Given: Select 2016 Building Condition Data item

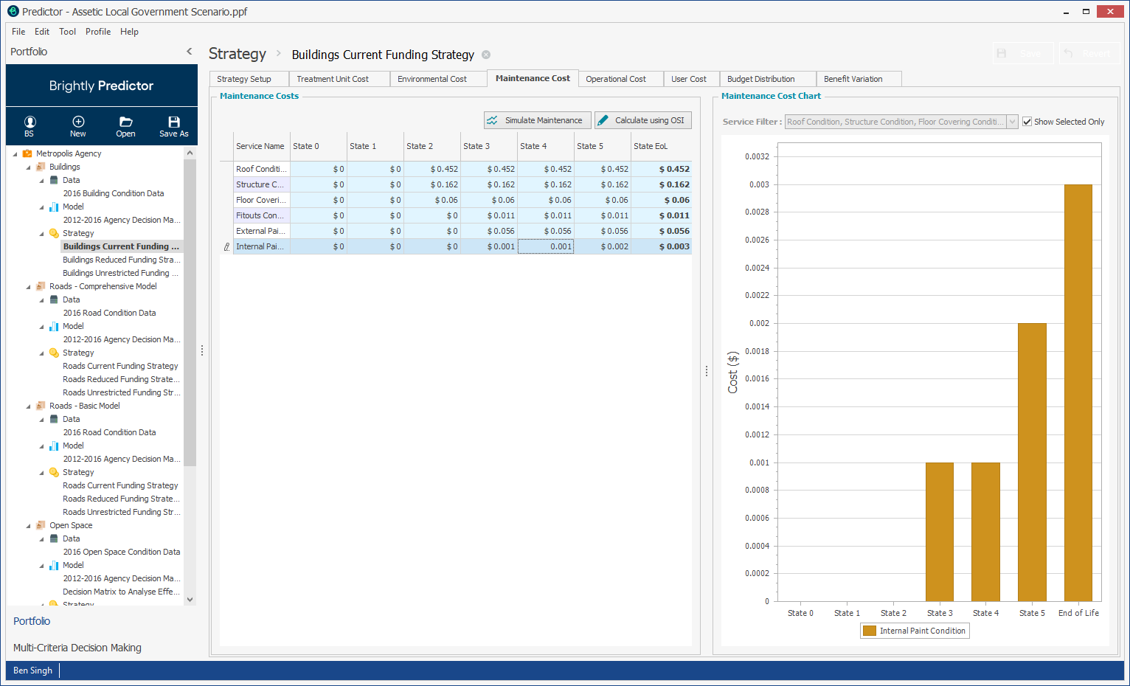Looking at the screenshot, I should [114, 193].
